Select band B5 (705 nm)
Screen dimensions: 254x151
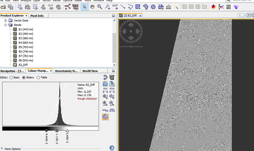[26, 47]
